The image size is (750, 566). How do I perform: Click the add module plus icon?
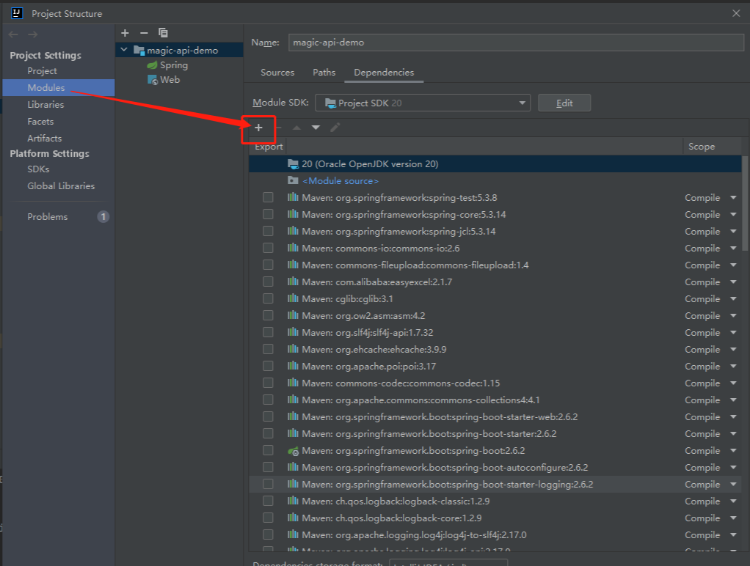coord(125,33)
